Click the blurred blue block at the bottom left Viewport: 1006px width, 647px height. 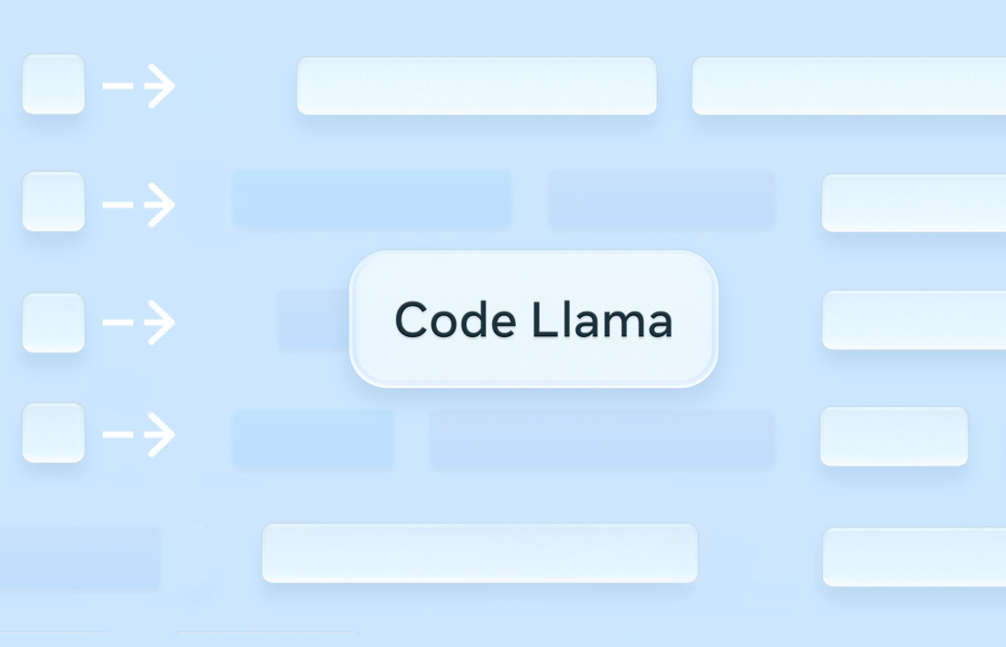pyautogui.click(x=81, y=558)
